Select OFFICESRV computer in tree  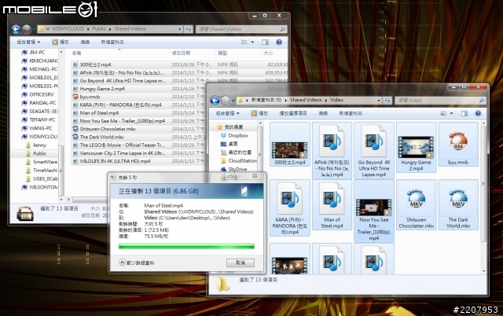click(x=38, y=94)
